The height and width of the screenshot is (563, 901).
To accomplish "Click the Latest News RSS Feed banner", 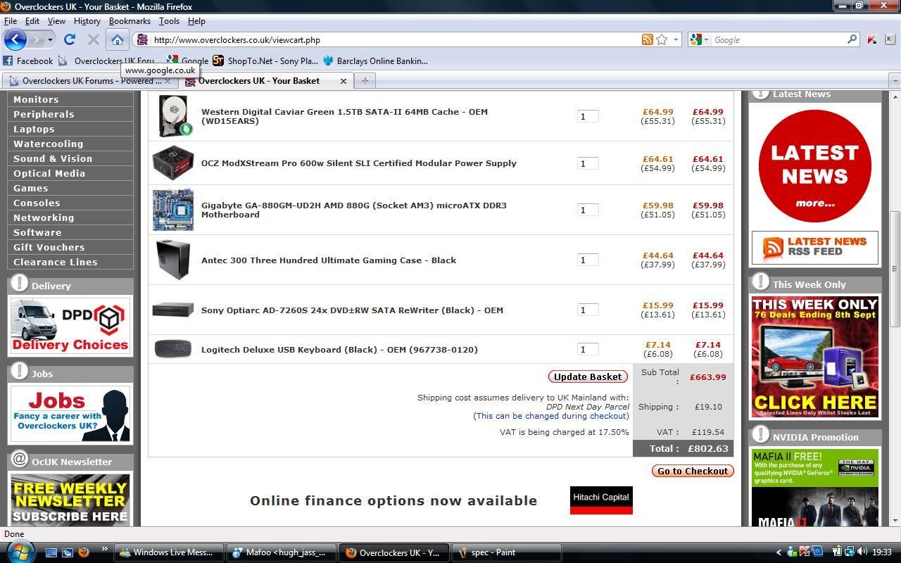I will (x=815, y=247).
